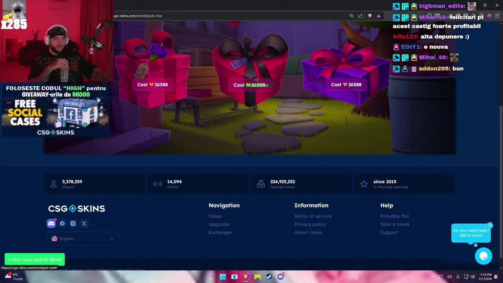Open the Discord link under CSGO-SKINS logo
503x283 pixels.
[x=51, y=223]
